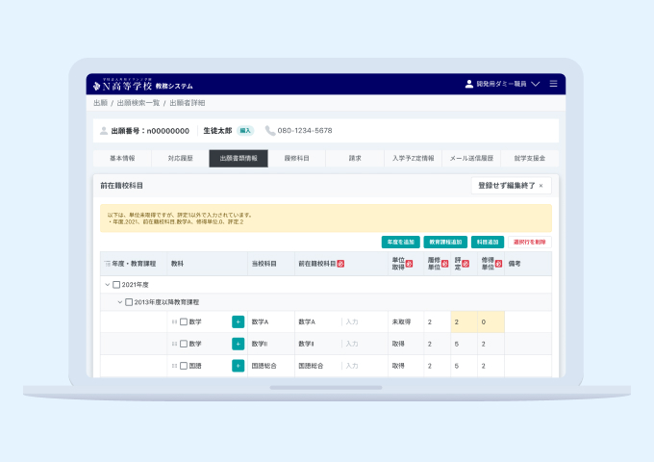Open the 就学支援金 tab
The height and width of the screenshot is (462, 654).
click(530, 158)
